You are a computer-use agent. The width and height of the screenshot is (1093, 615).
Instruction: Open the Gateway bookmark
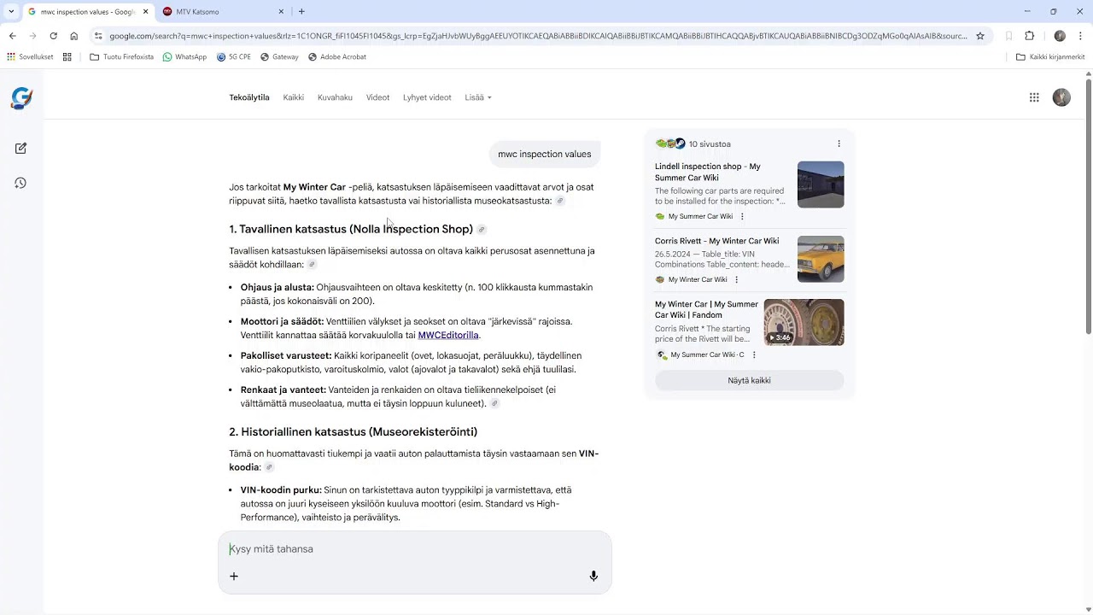coord(279,57)
